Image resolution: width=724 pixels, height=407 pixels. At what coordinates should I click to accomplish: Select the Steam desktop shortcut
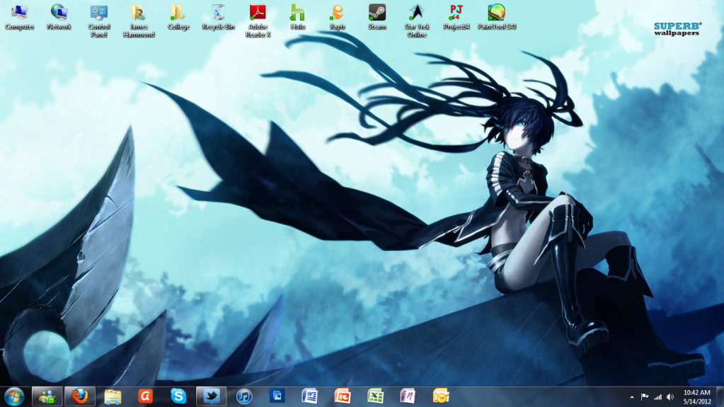[x=377, y=17]
